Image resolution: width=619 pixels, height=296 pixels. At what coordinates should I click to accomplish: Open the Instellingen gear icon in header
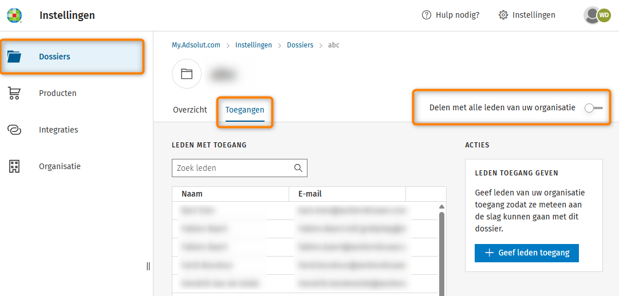pyautogui.click(x=503, y=15)
